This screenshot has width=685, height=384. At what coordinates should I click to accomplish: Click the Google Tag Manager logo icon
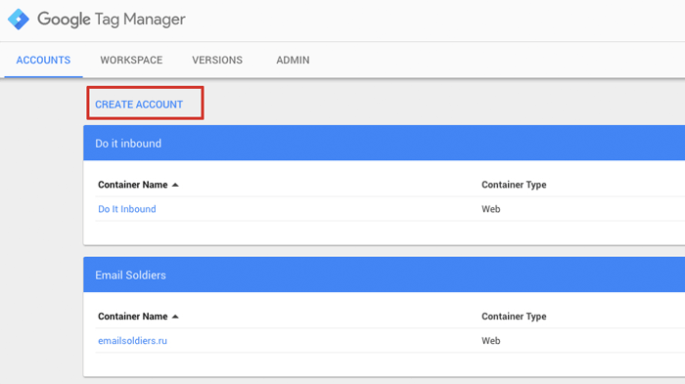(19, 20)
